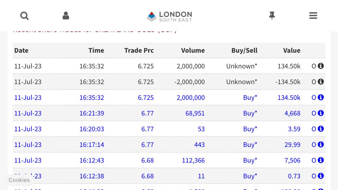Show info for -2,000,000 volume trade
Screen dimensions: 338x190
(321, 82)
